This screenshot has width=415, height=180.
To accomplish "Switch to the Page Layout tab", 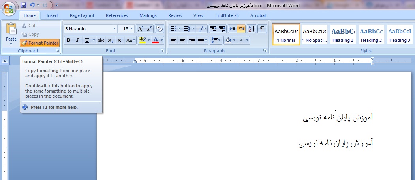I will pos(82,15).
